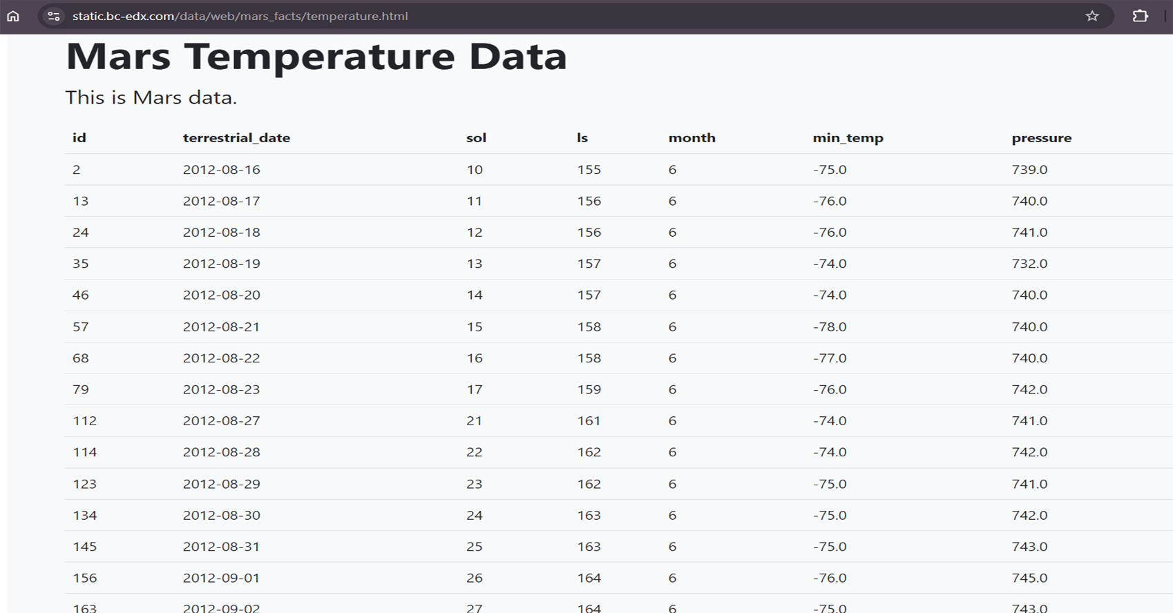
Task: Click the sol column header
Action: (476, 138)
